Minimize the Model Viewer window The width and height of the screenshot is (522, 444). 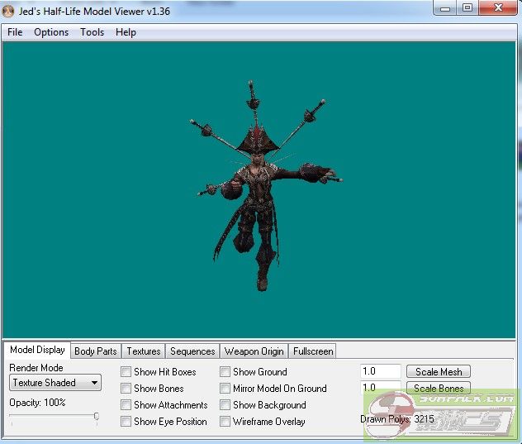[445, 8]
